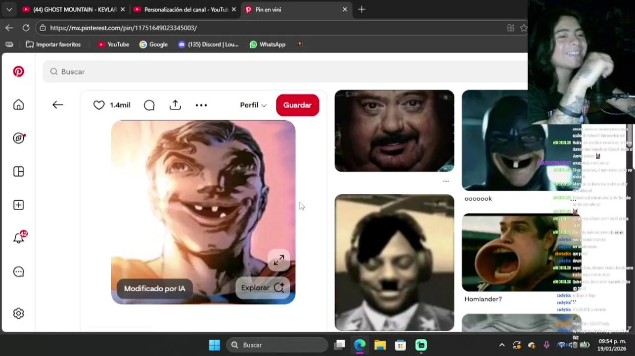Switch to GHOST MOUNTAIN - KEVLAR tab
This screenshot has height=356, width=635.
click(74, 9)
